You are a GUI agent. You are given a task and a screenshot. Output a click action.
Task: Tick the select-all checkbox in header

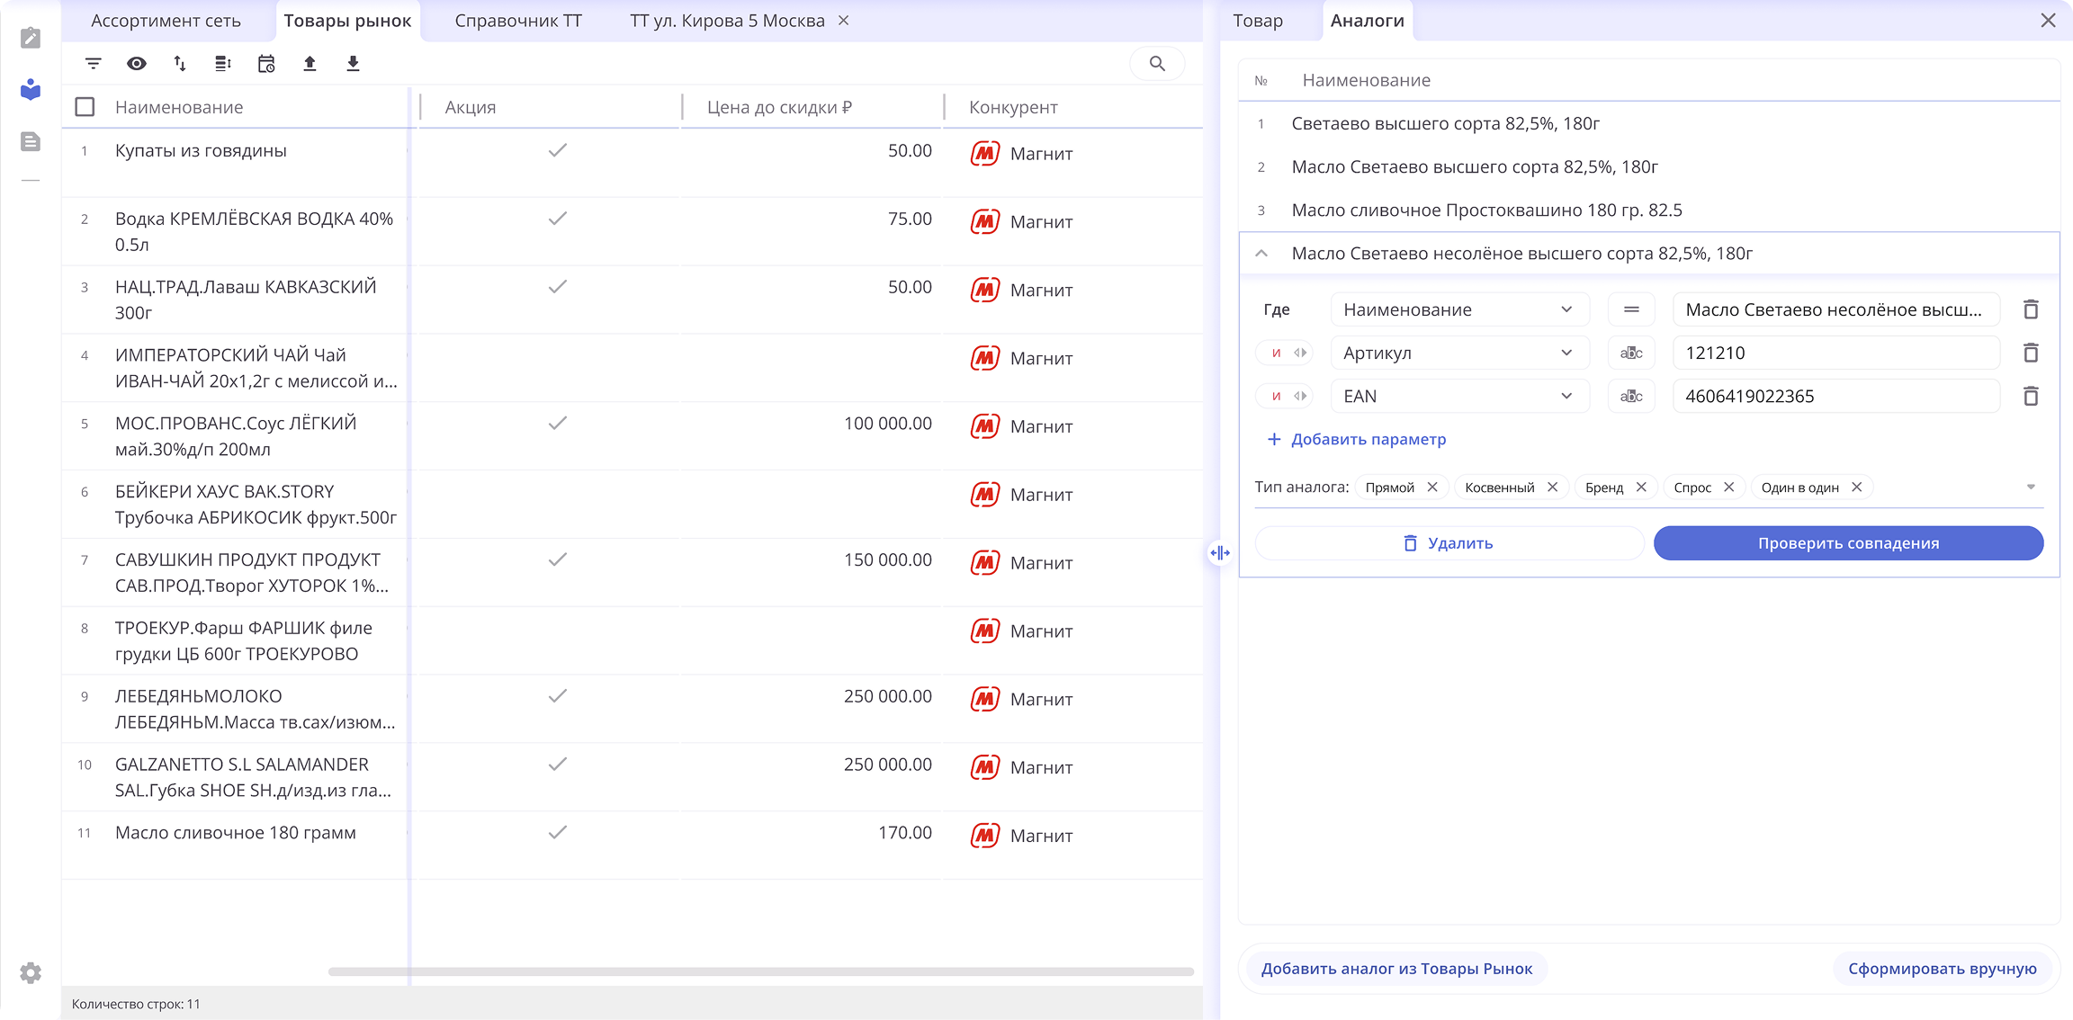pyautogui.click(x=85, y=107)
